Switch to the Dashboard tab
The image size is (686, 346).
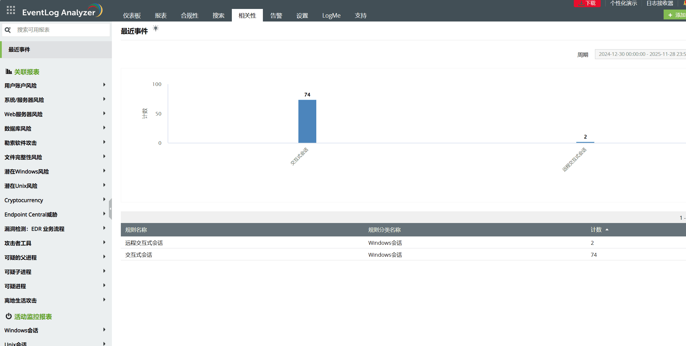132,16
